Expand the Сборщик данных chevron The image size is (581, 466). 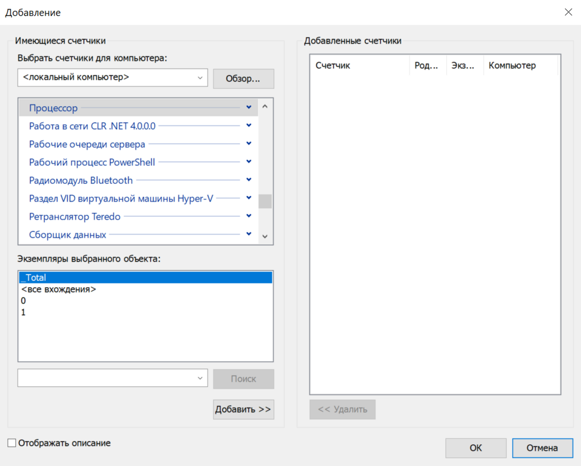click(249, 235)
